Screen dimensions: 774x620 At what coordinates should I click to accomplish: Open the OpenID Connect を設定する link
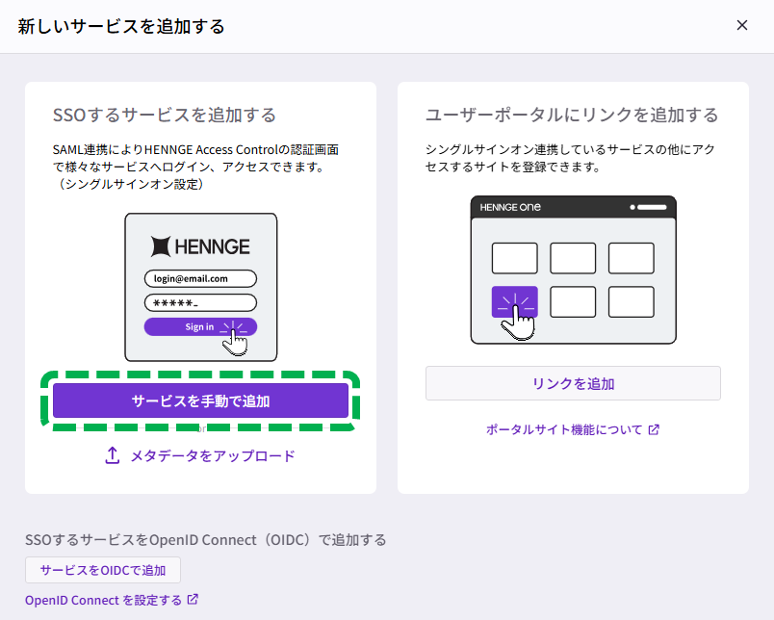coord(103,600)
